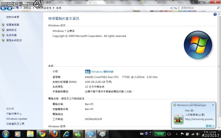221x138 pixels.
Task: Click the WORKGROUP value
Action: 94,119
